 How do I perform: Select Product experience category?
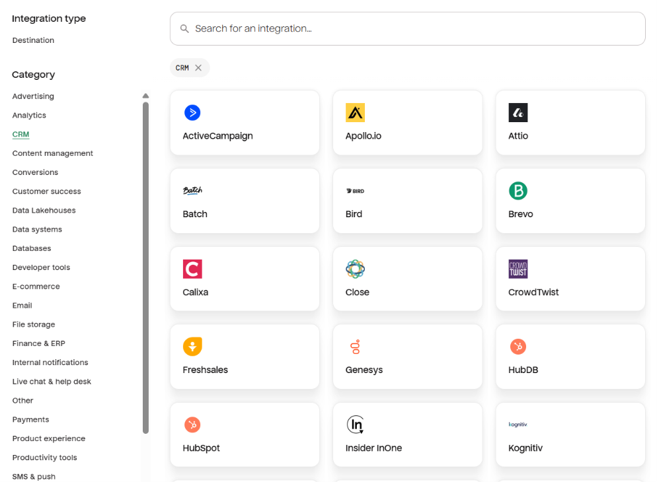click(x=49, y=438)
